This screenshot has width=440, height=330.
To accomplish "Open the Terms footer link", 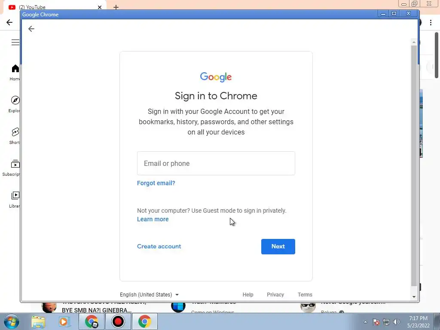I will click(x=305, y=295).
